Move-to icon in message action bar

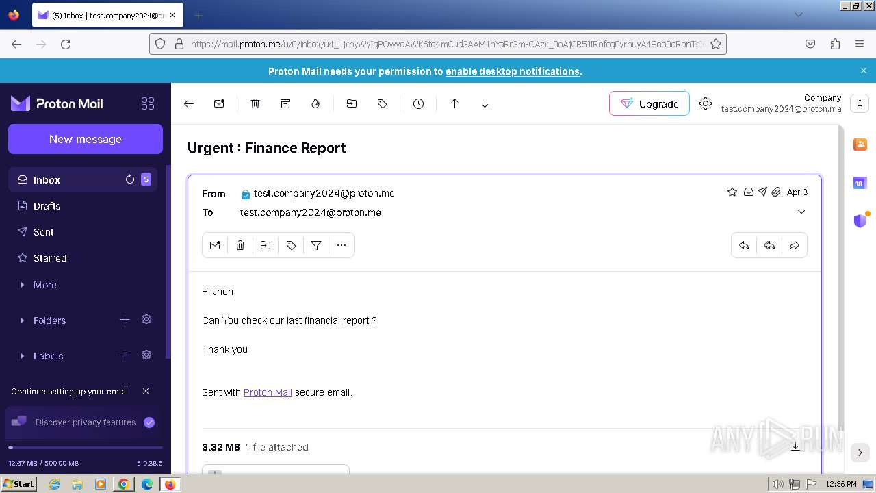(x=266, y=245)
